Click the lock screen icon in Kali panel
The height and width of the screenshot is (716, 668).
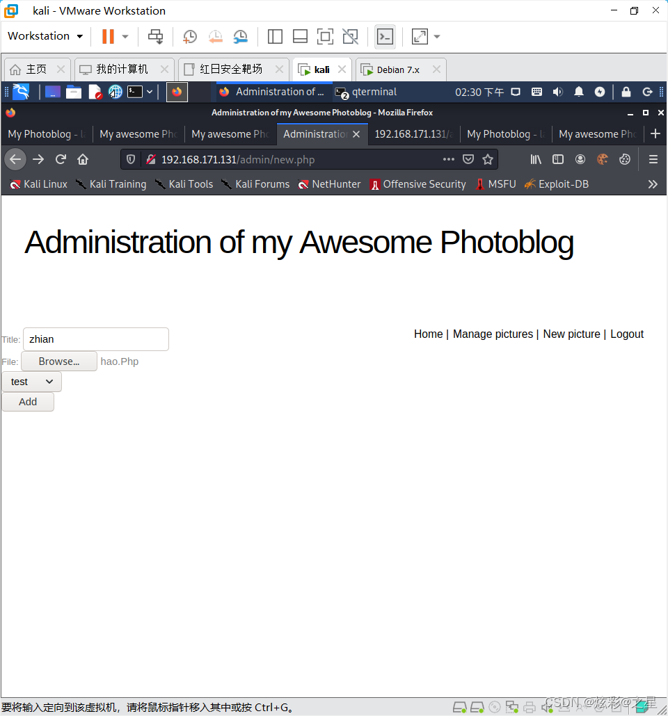click(x=626, y=92)
